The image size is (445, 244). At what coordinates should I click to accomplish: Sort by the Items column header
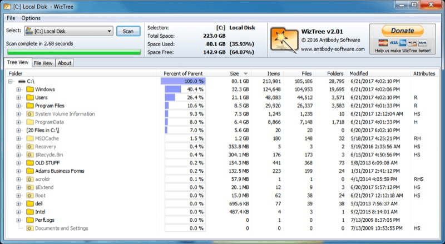[268, 73]
